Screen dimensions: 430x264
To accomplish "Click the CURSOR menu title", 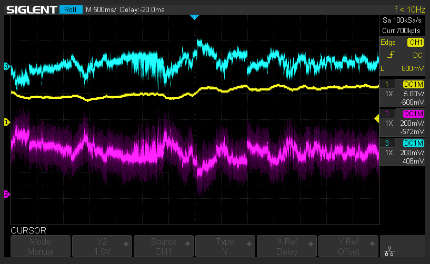I will tap(28, 230).
